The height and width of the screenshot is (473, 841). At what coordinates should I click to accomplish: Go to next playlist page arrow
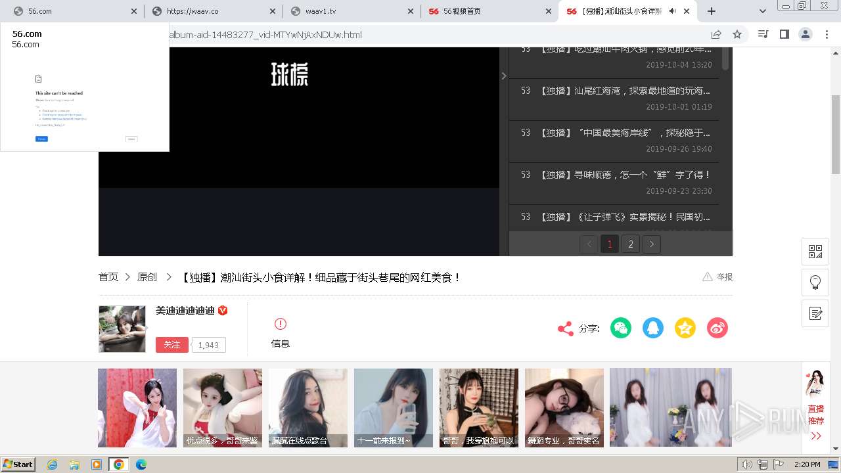click(x=652, y=244)
